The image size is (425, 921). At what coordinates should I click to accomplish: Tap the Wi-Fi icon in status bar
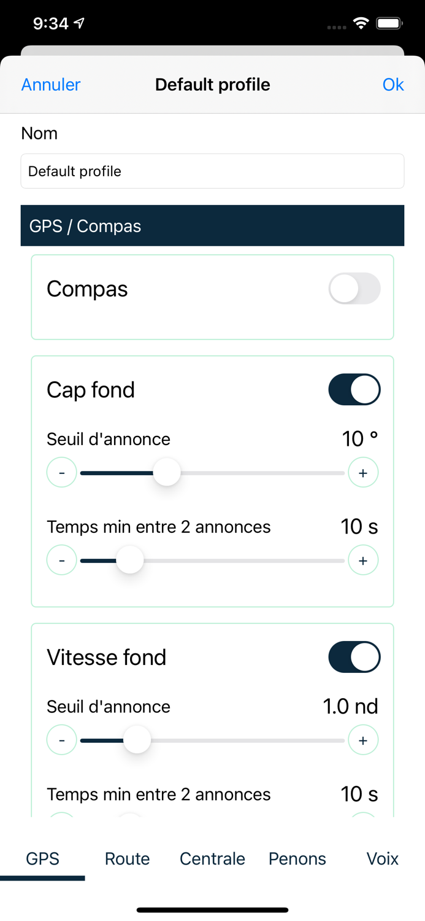coord(361,23)
